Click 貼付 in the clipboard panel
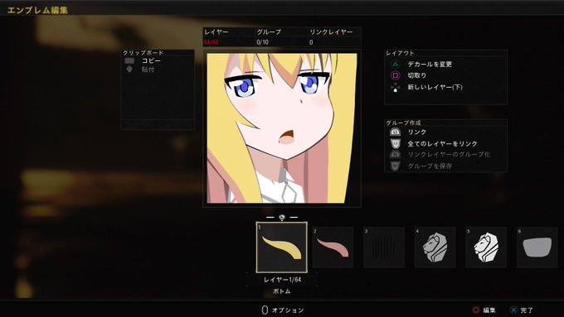This screenshot has height=317, width=564. (148, 70)
